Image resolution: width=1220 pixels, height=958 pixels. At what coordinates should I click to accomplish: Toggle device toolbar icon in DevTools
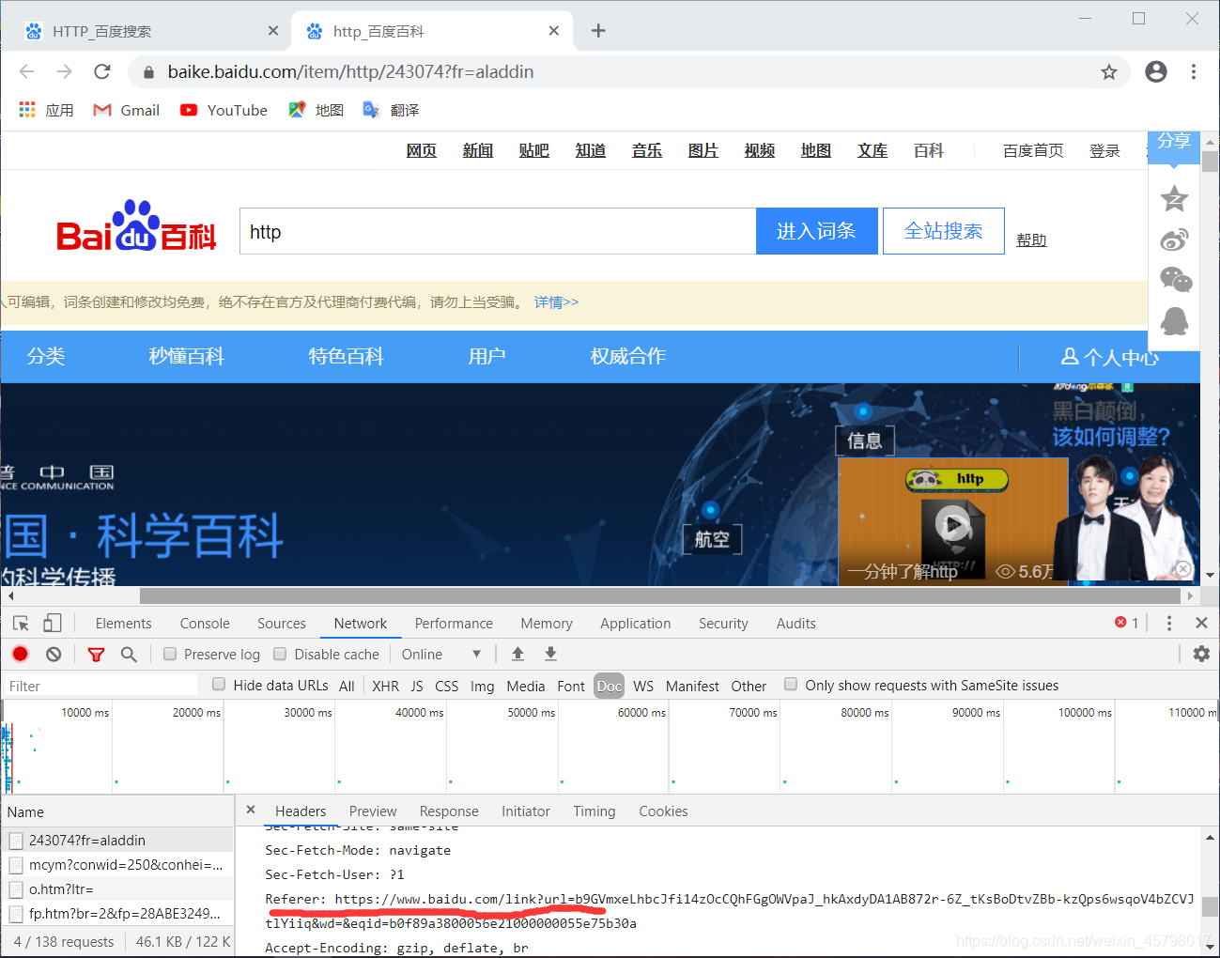(53, 623)
